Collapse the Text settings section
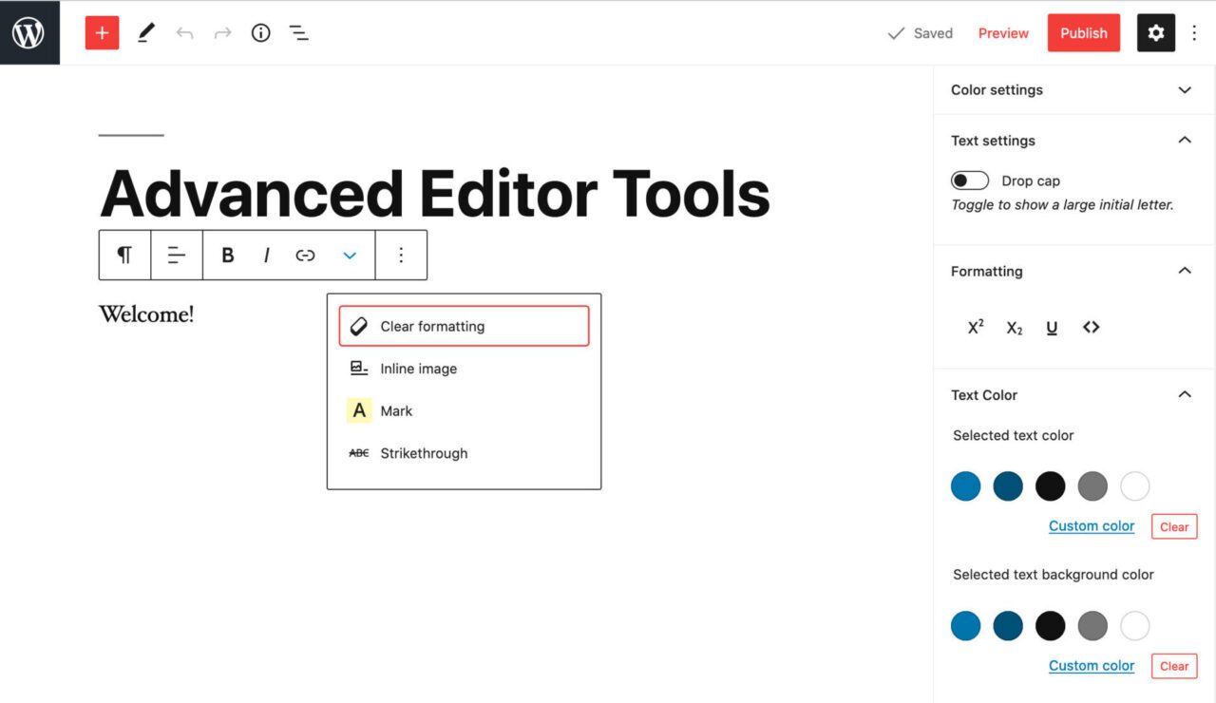This screenshot has width=1216, height=703. [1184, 140]
